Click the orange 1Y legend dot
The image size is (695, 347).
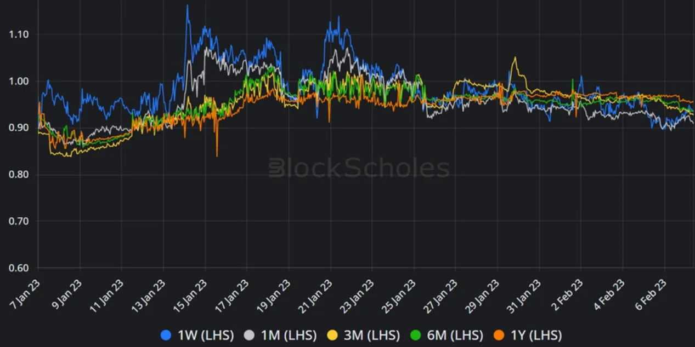499,335
